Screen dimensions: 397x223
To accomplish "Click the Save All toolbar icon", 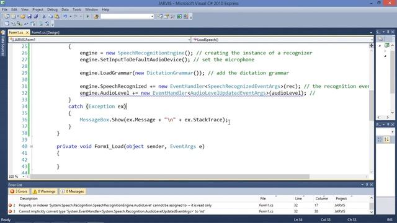I will (x=36, y=17).
